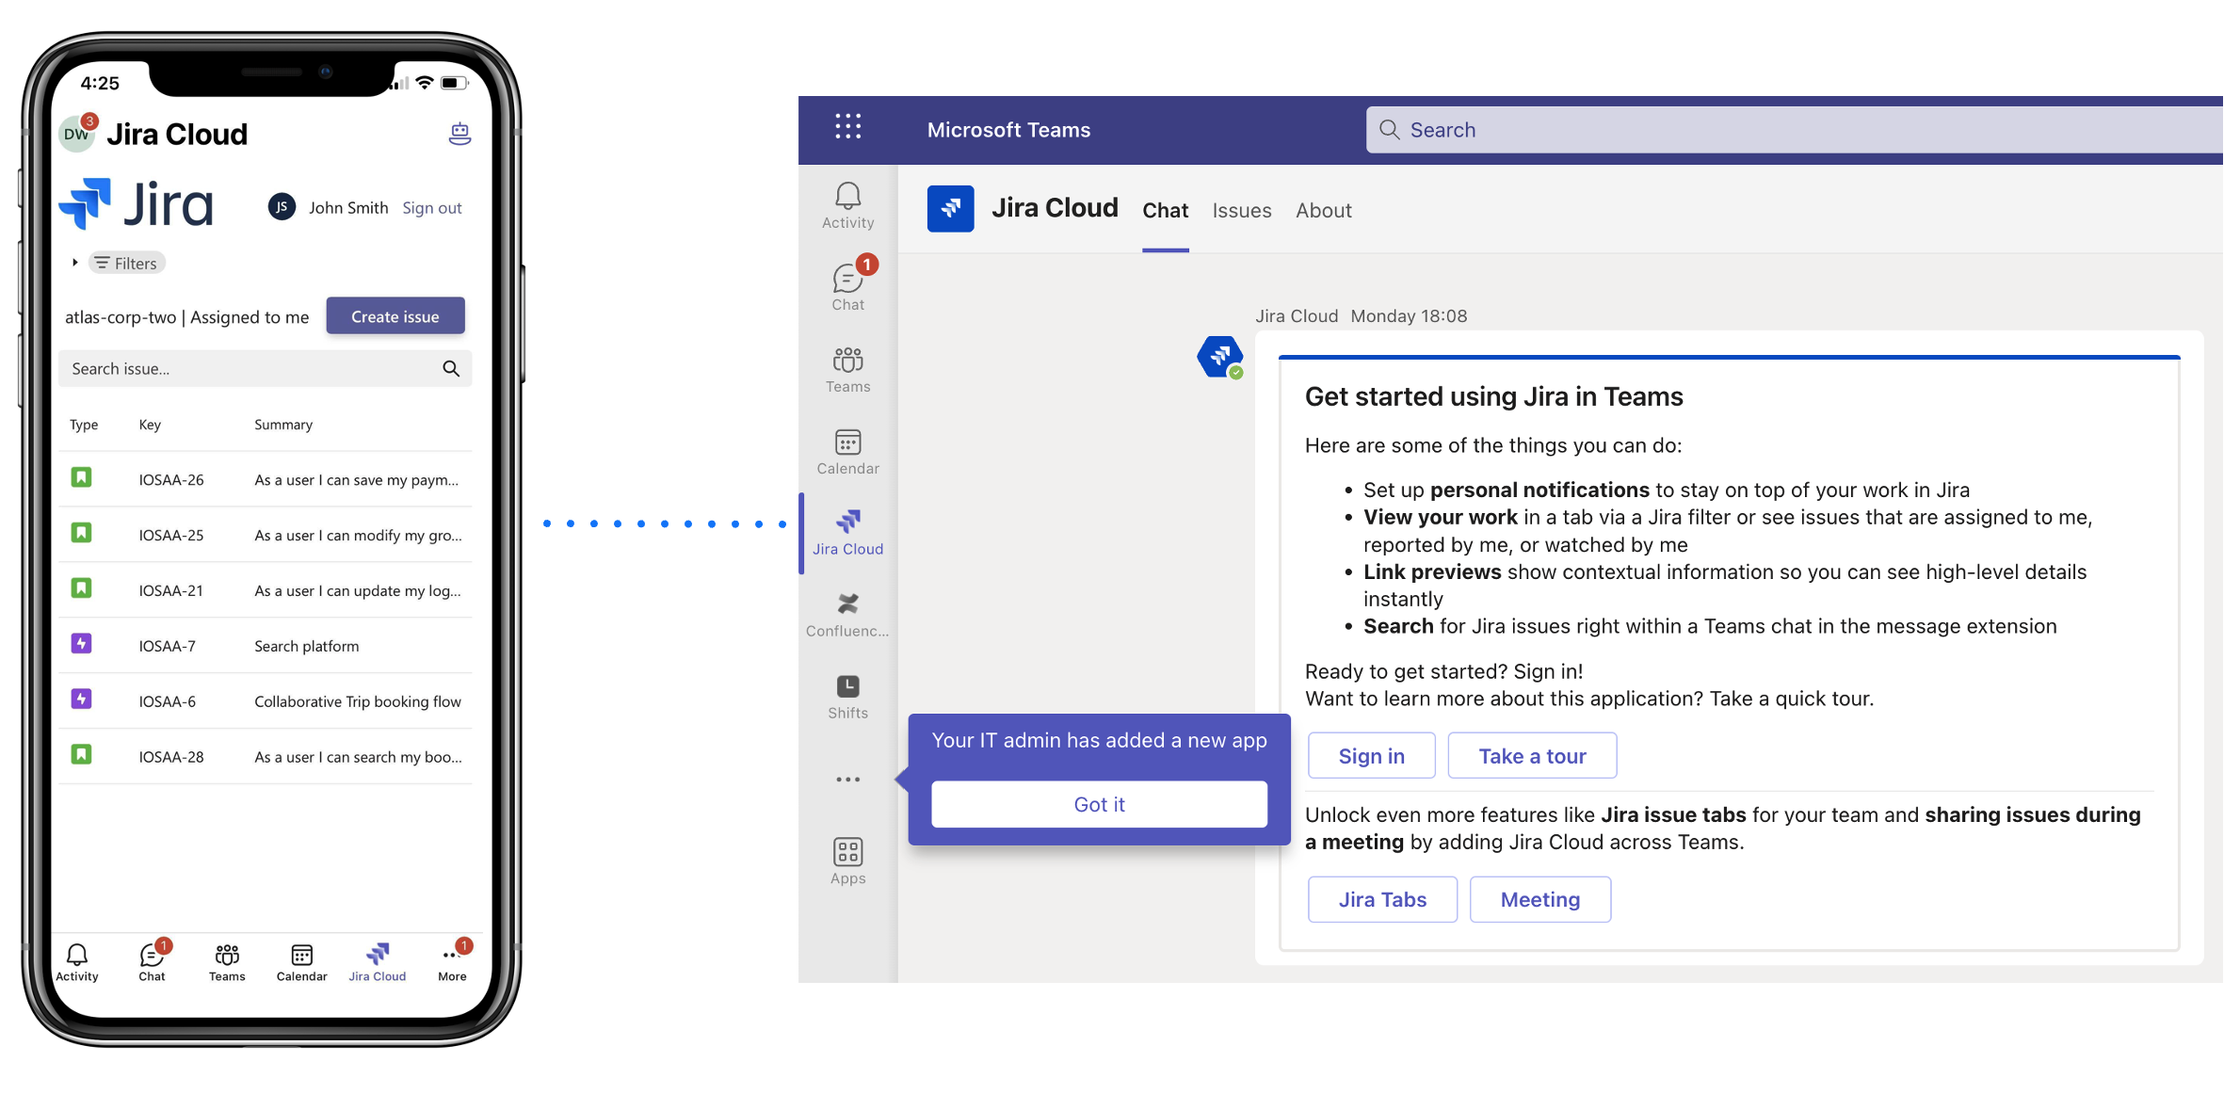Open Shifts from the Teams sidebar
The height and width of the screenshot is (1094, 2224).
pyautogui.click(x=846, y=695)
